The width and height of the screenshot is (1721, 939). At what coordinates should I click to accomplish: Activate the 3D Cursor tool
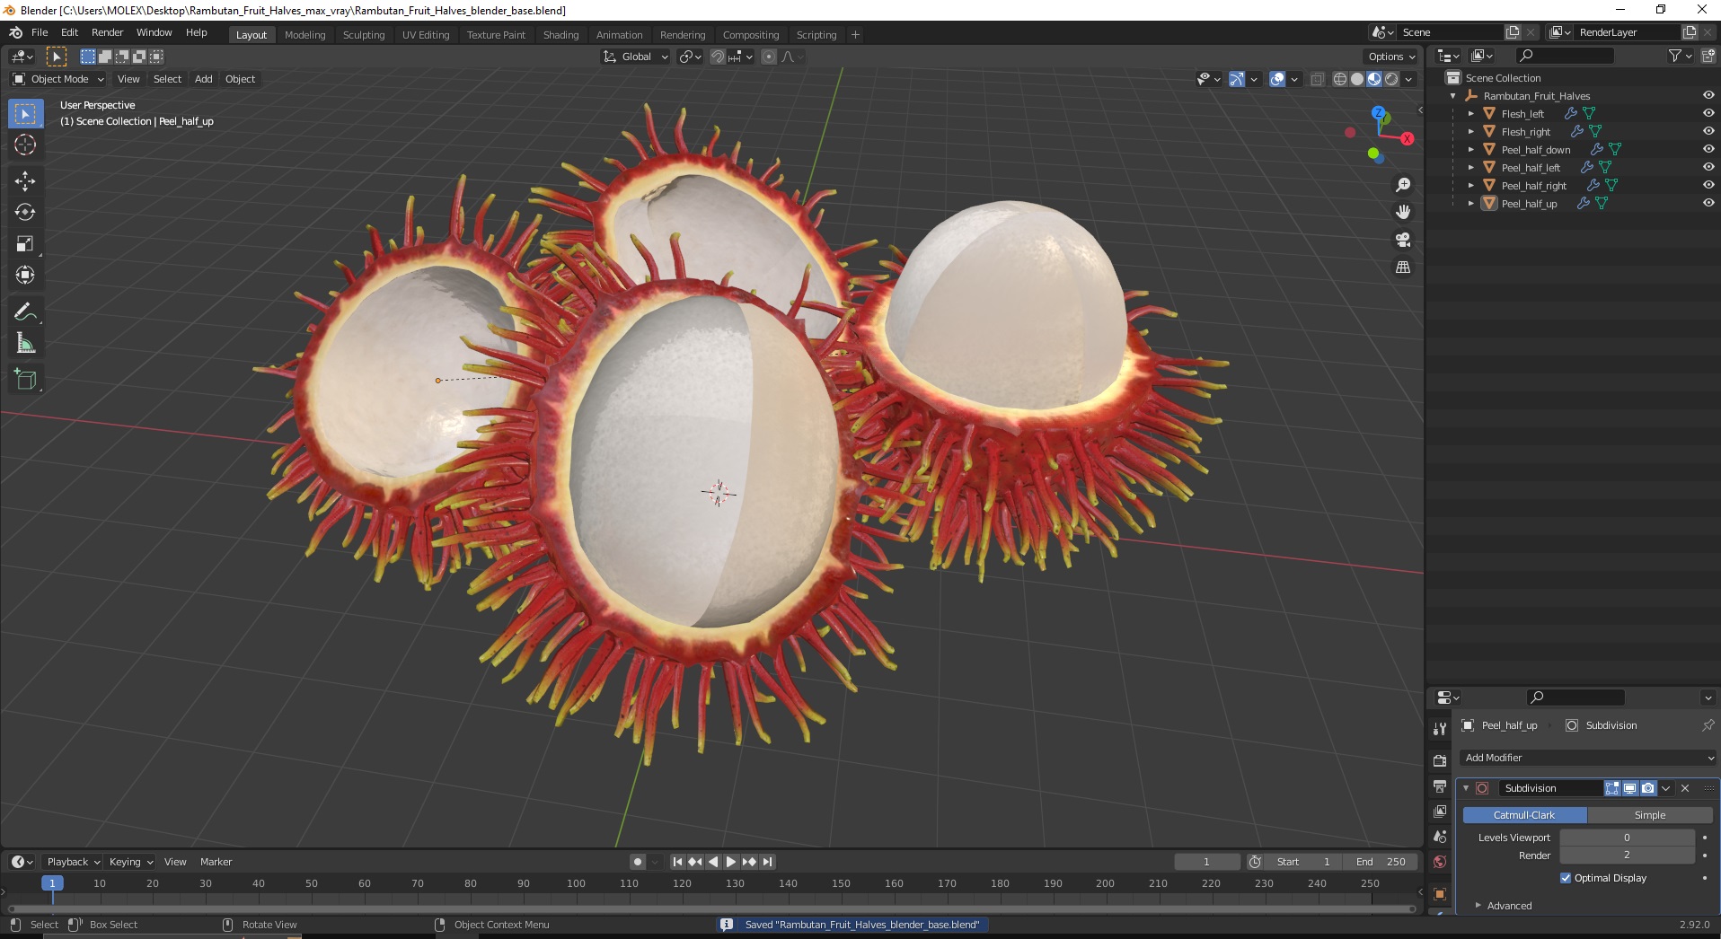pyautogui.click(x=25, y=145)
